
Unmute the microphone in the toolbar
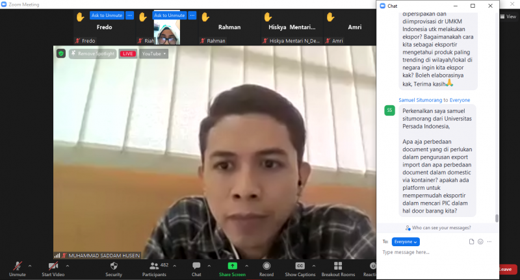click(18, 269)
